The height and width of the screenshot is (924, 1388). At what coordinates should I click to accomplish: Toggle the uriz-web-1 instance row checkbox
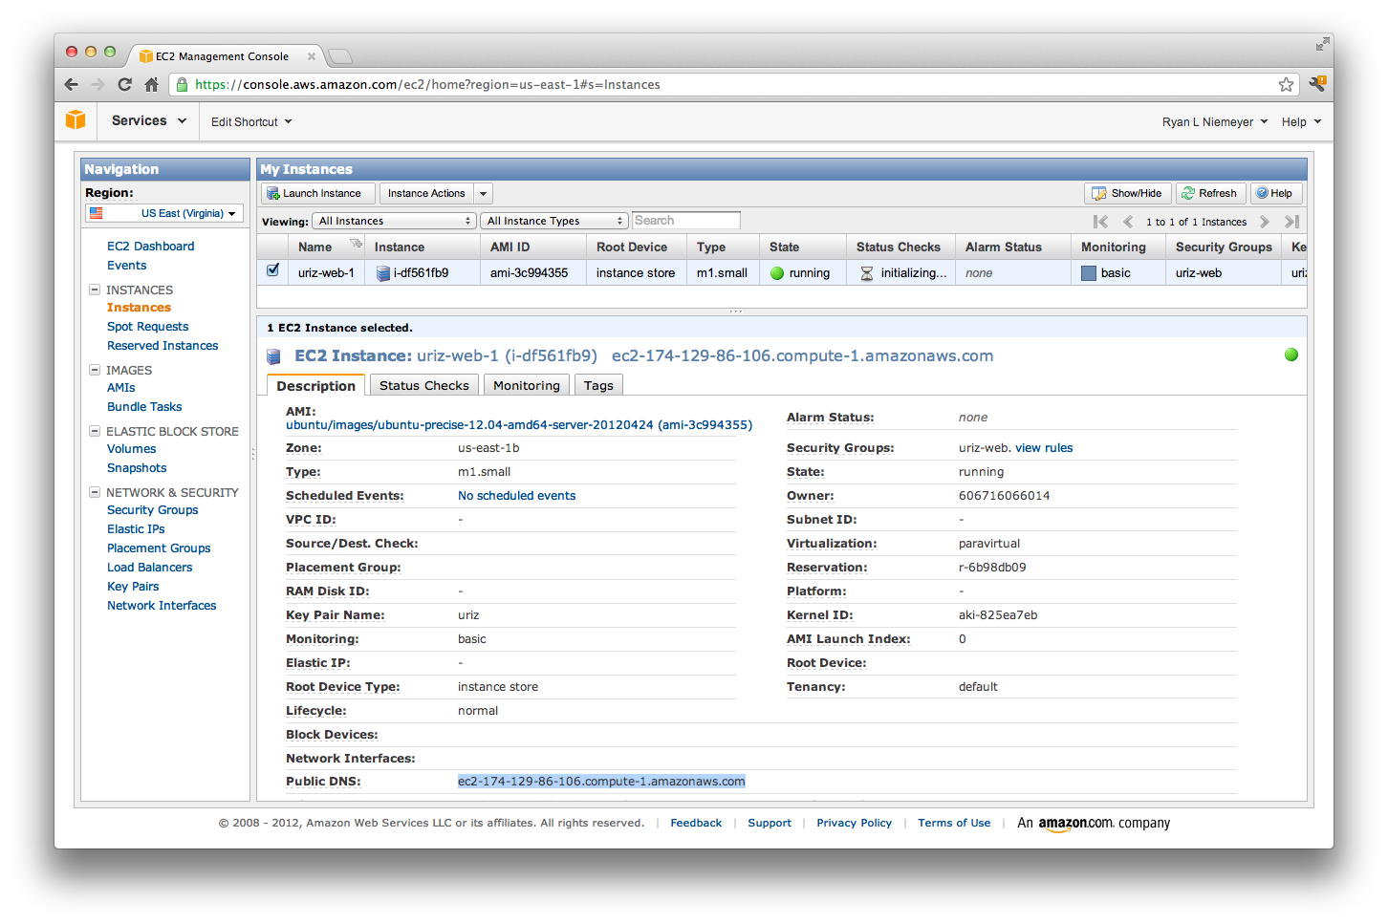[272, 272]
